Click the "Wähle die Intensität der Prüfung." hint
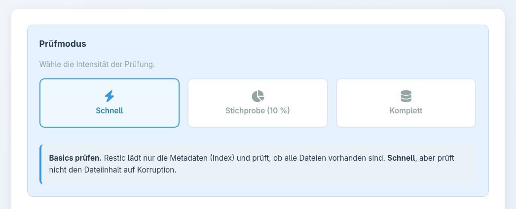Screen dimensions: 516x209 97,64
